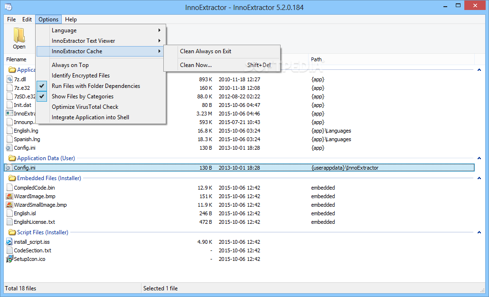Uncheck Run Files with Folder Dependencies
This screenshot has height=297, width=489.
point(101,86)
